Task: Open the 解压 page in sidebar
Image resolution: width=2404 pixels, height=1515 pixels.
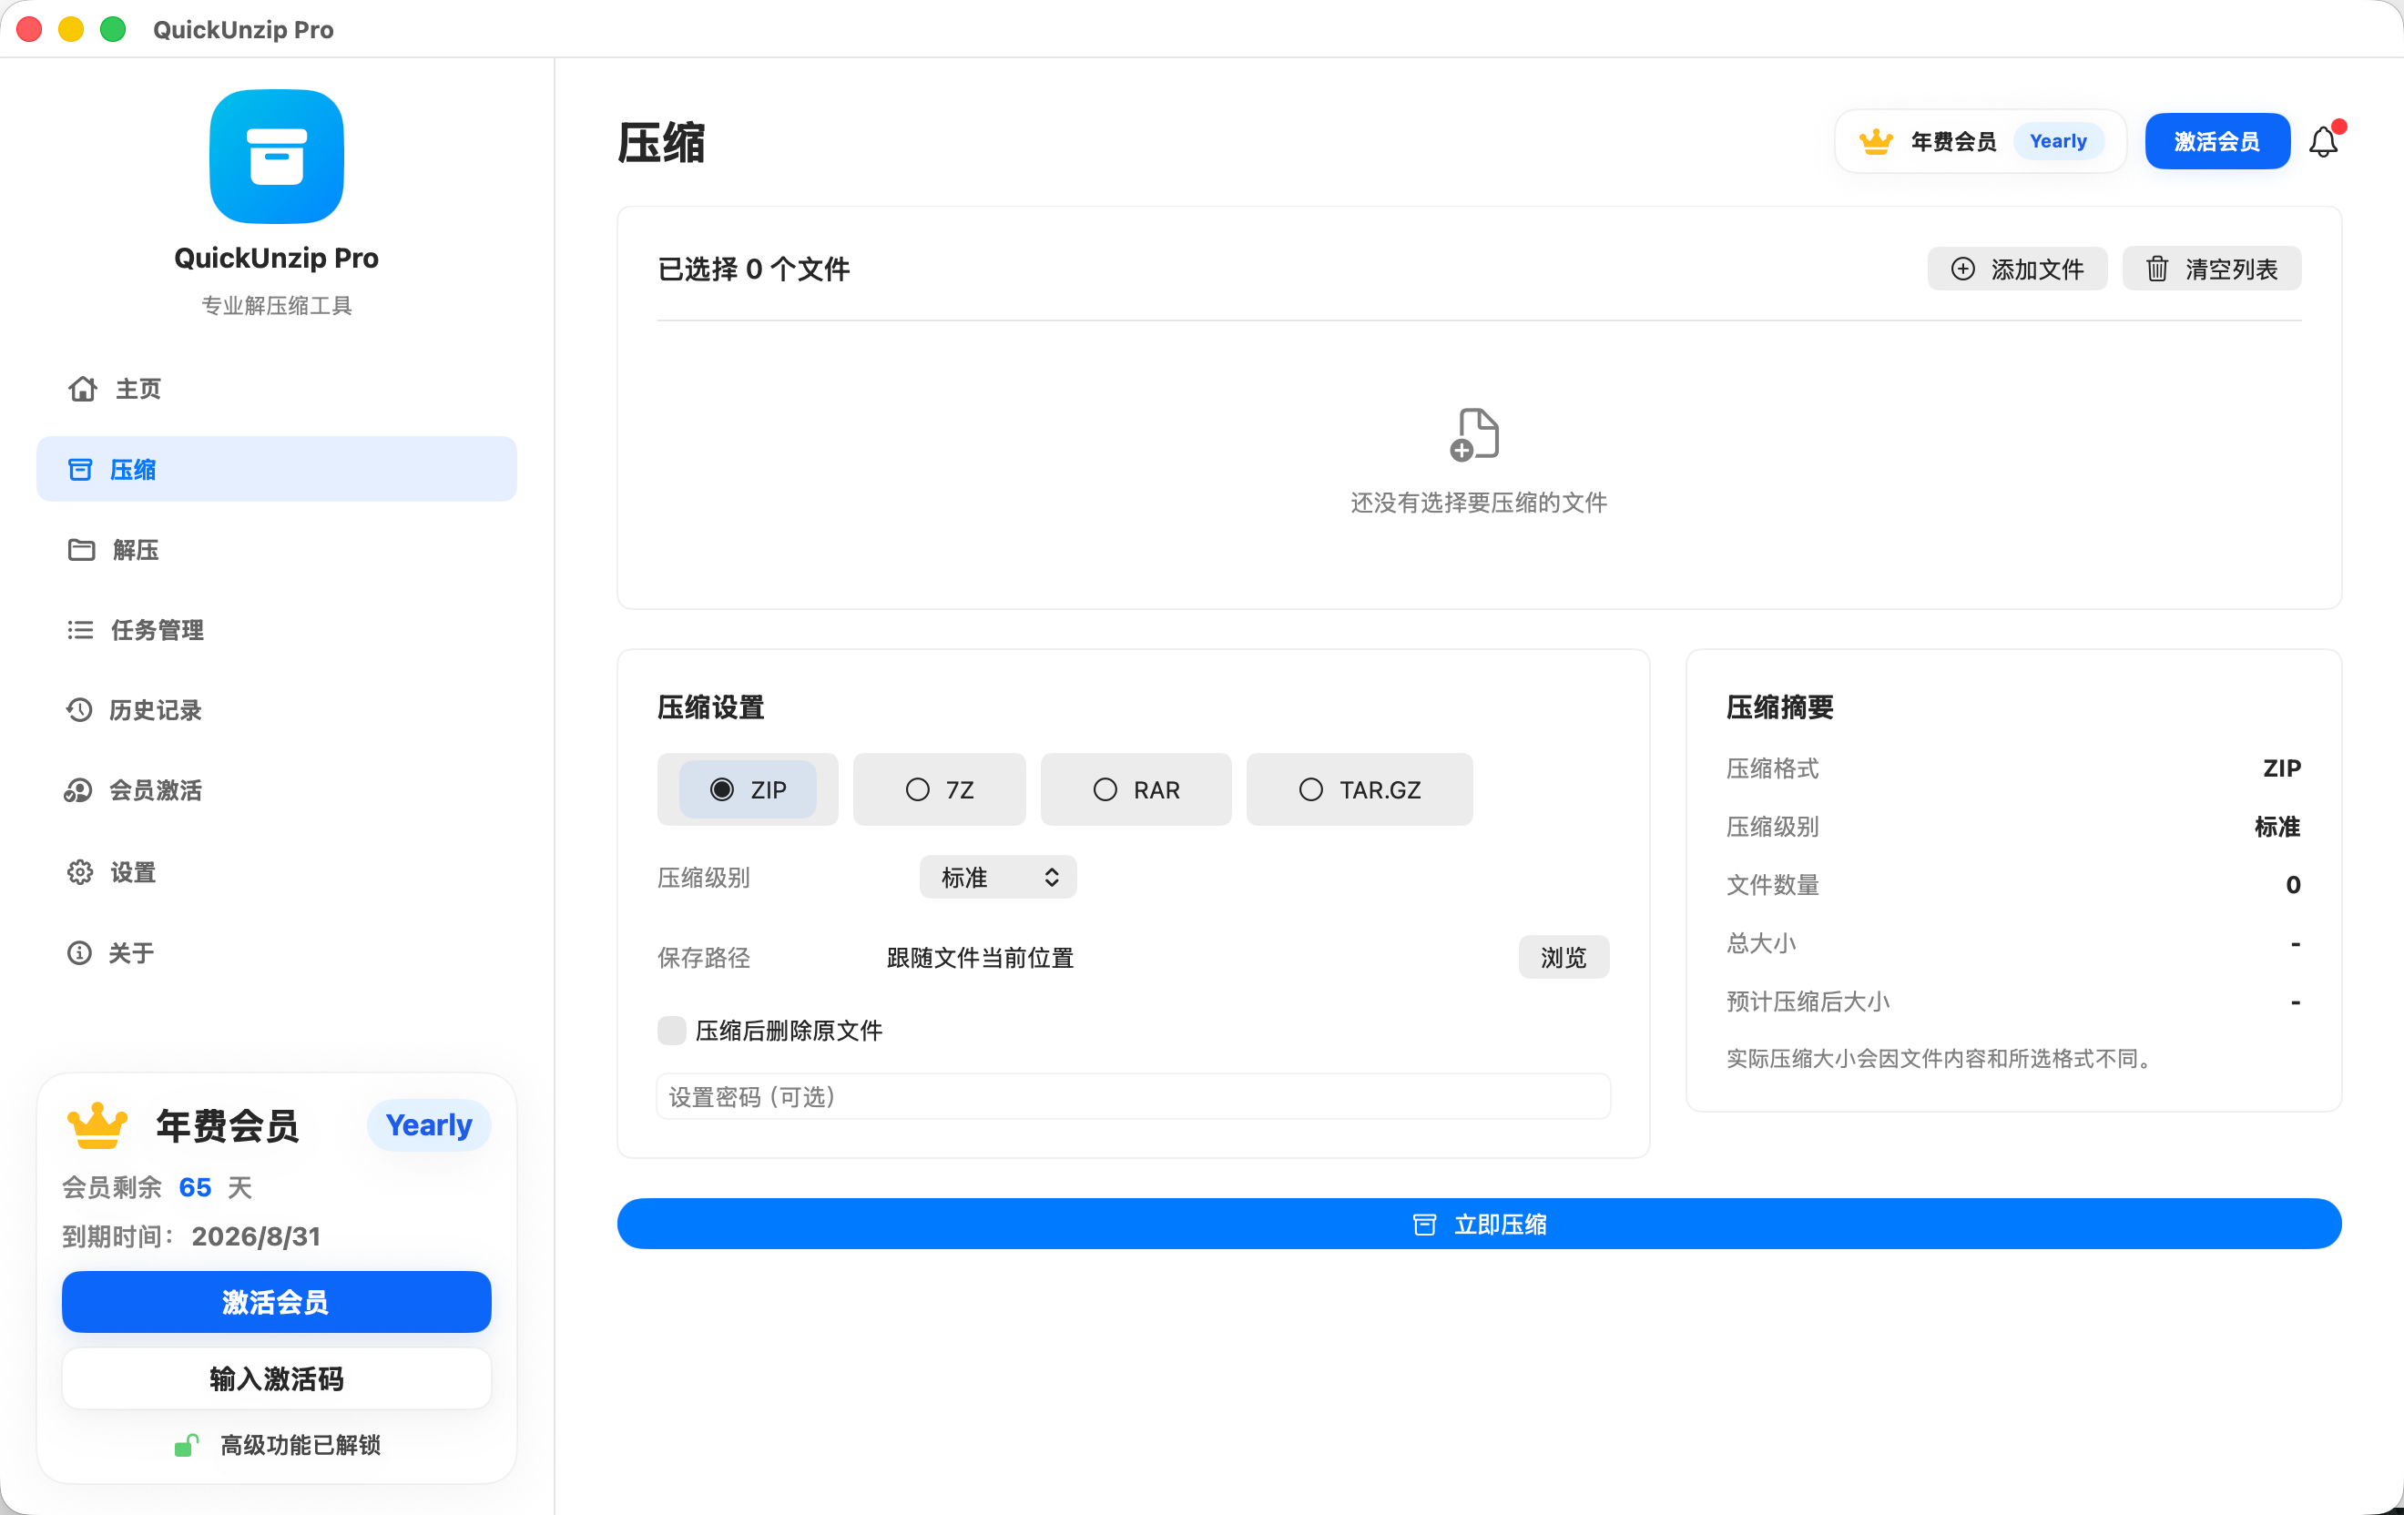Action: pos(277,550)
